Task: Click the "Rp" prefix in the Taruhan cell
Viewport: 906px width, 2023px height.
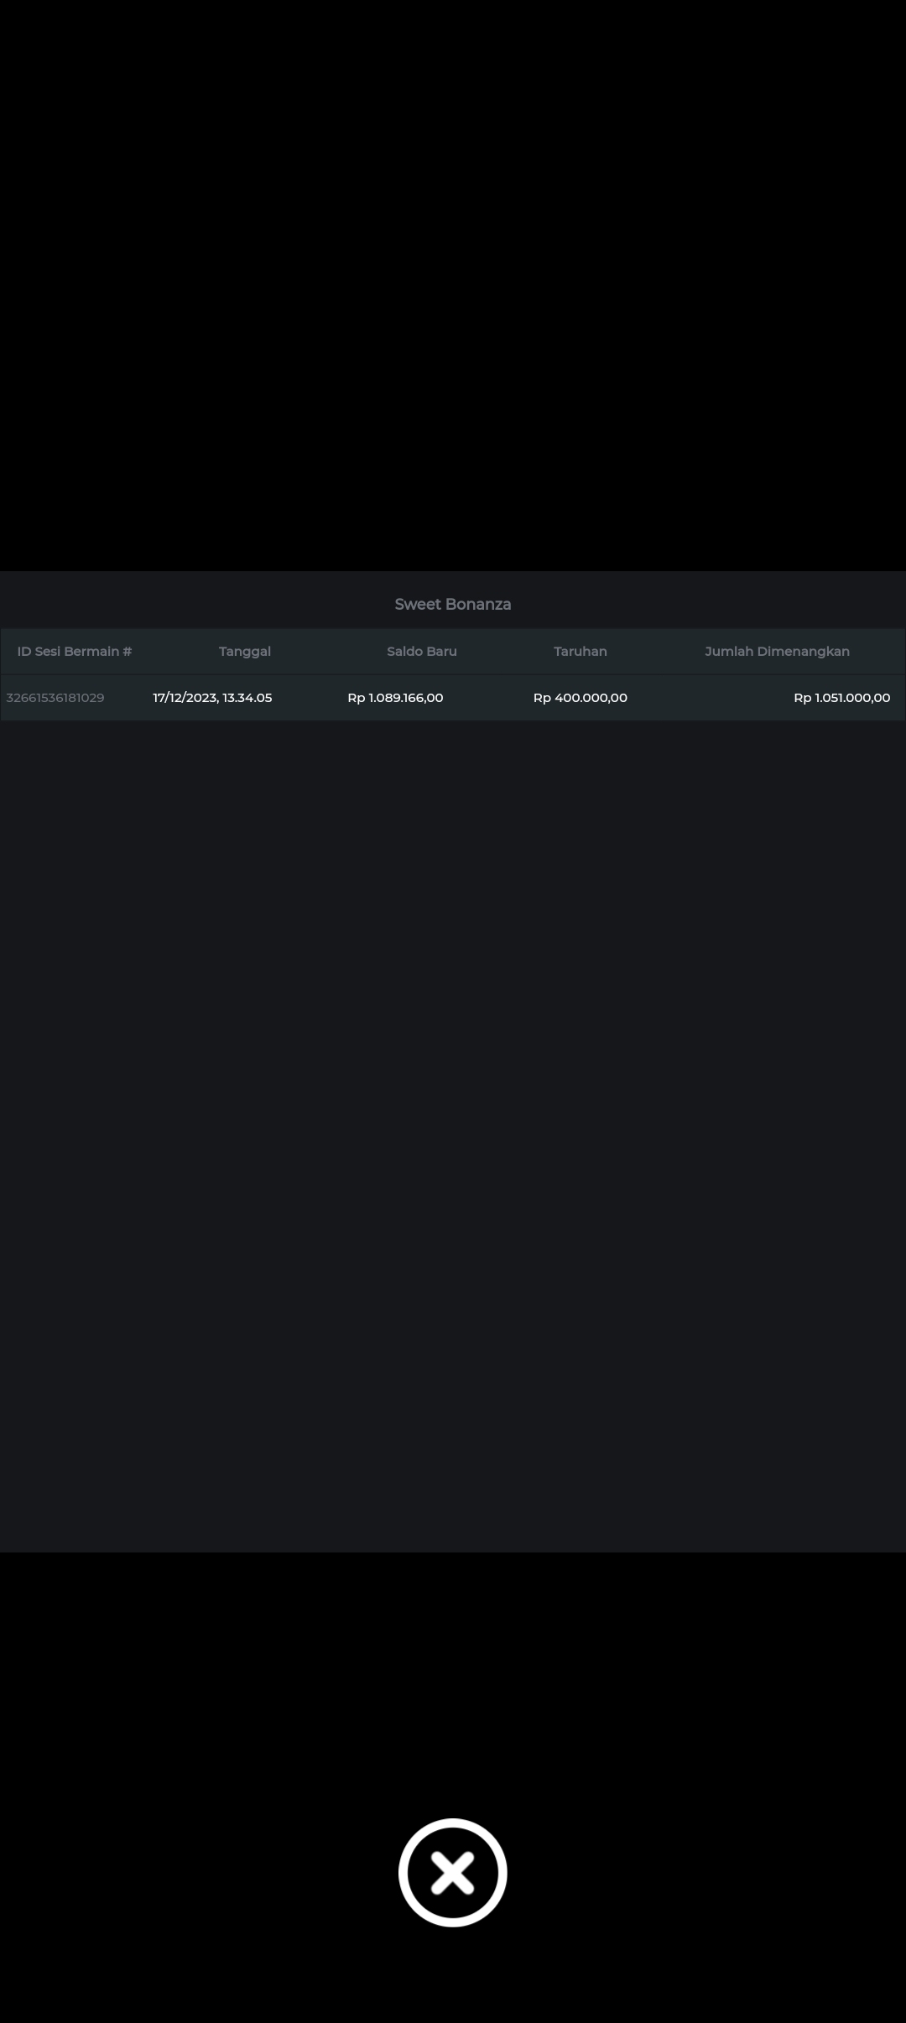Action: [542, 698]
